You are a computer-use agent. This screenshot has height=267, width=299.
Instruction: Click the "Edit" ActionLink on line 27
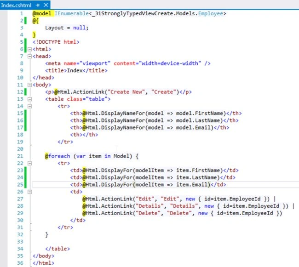click(176, 199)
